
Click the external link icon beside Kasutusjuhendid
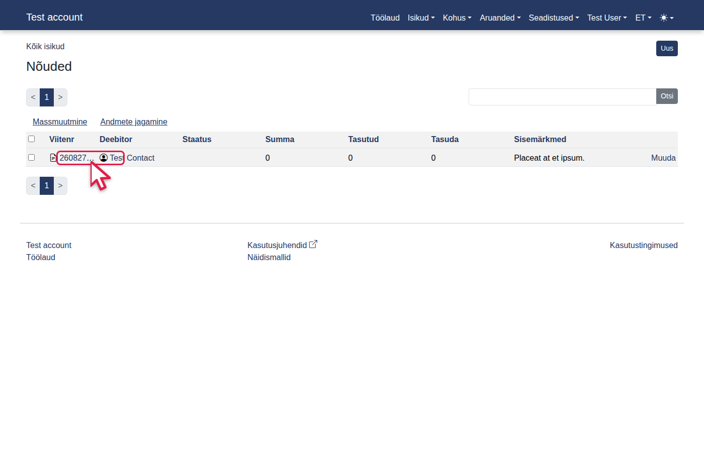tap(313, 244)
